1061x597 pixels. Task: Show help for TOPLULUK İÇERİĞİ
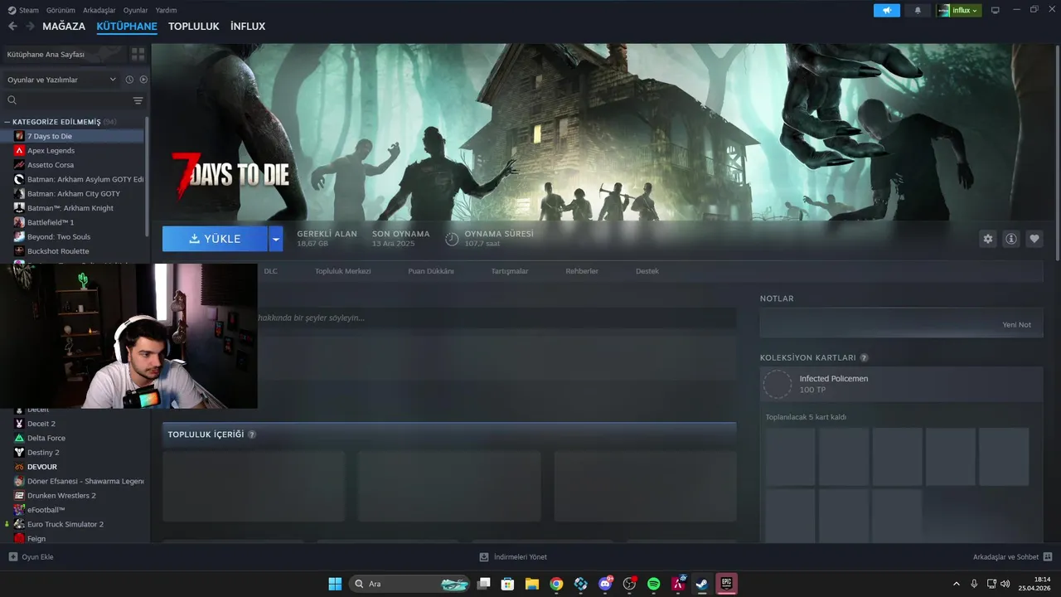pos(252,434)
